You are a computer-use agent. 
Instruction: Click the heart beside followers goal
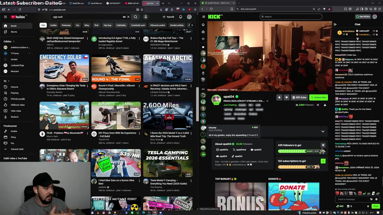click(323, 145)
